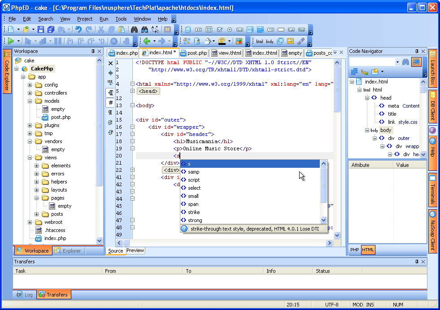Insert html tag using toolbar icon
Image resolution: width=440 pixels, height=310 pixels.
[x=259, y=41]
